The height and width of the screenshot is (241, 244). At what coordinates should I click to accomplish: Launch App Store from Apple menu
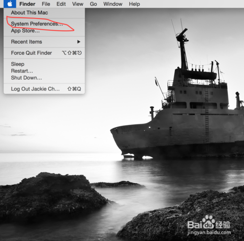pyautogui.click(x=44, y=30)
